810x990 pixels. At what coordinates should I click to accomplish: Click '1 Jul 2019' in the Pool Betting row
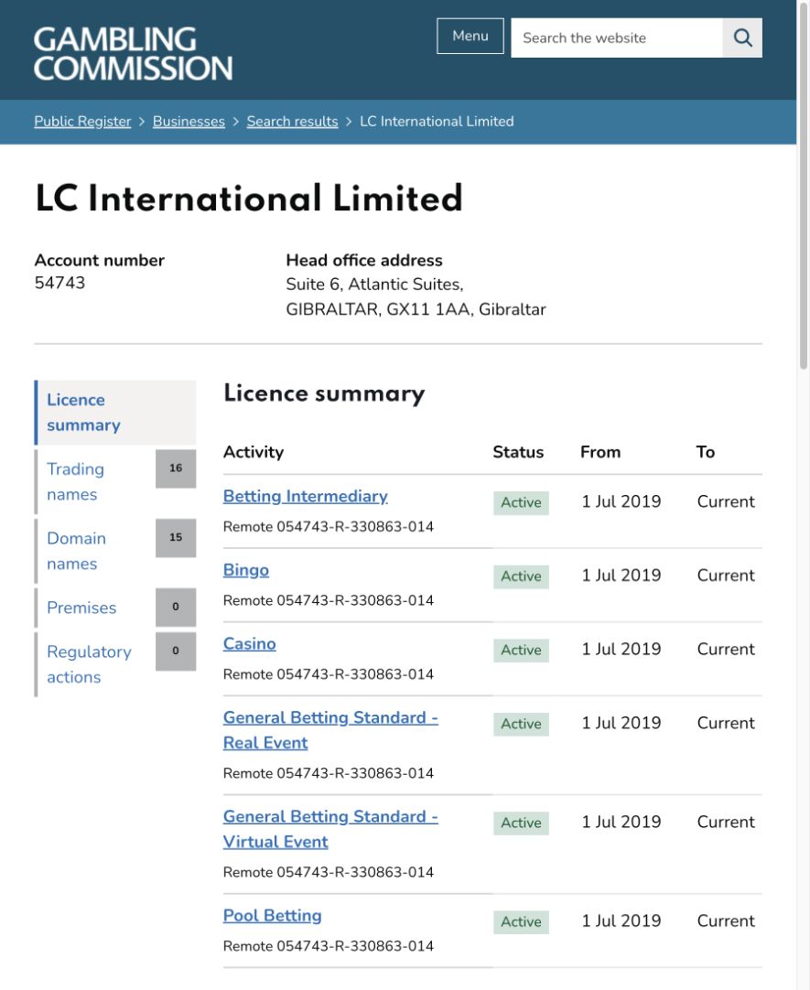point(621,920)
